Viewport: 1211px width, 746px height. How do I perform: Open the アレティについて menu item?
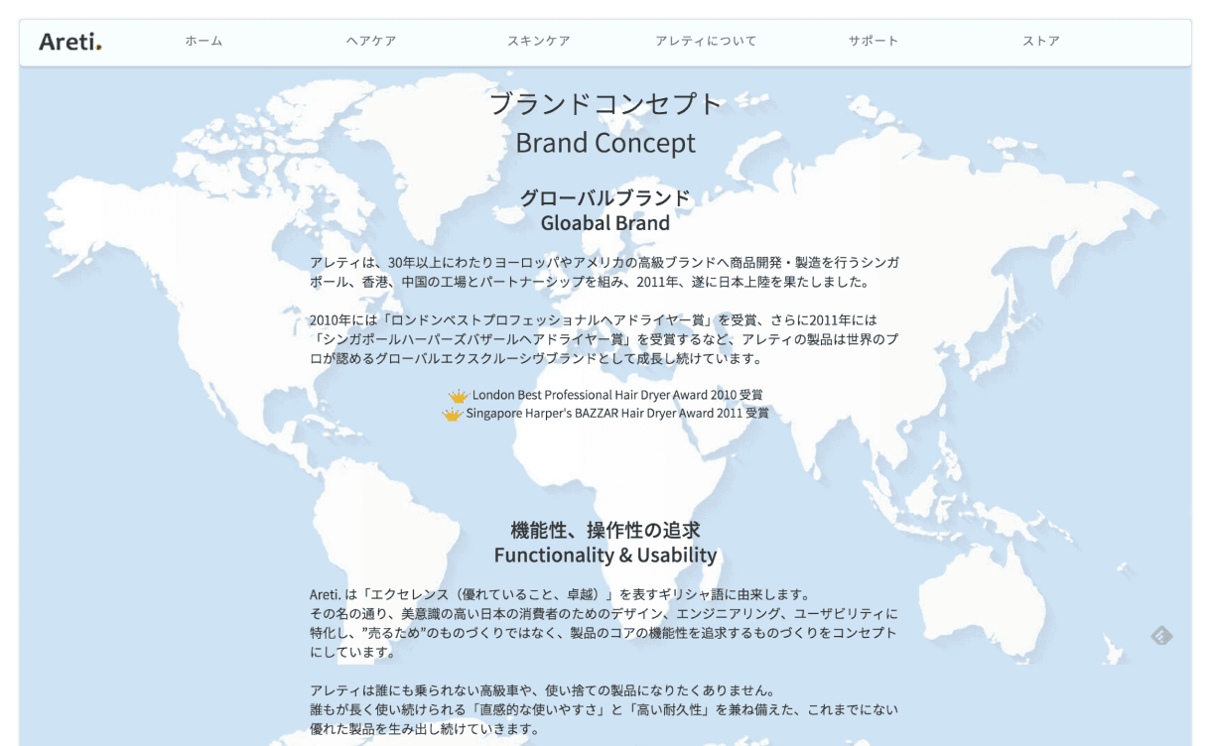(x=706, y=41)
